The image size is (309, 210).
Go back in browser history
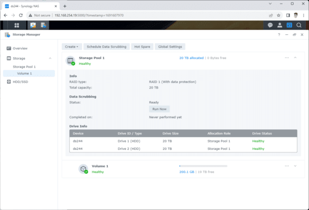(5, 15)
